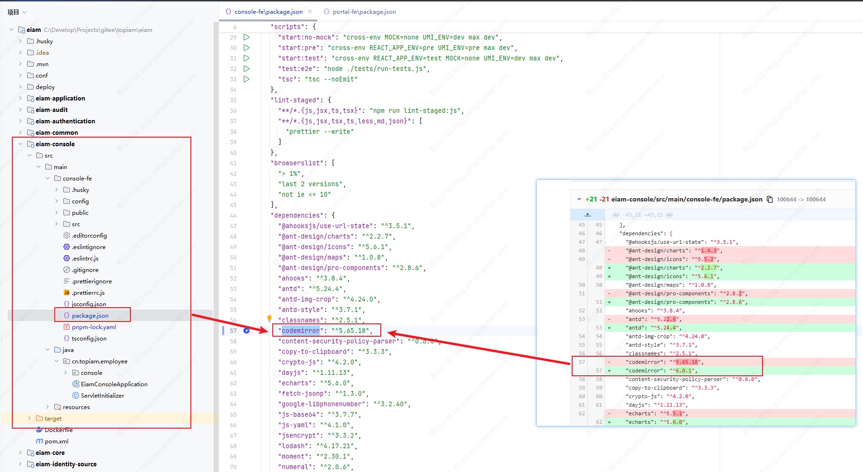Select the conf folder row
Viewport: 863px width, 472px height.
pos(41,75)
